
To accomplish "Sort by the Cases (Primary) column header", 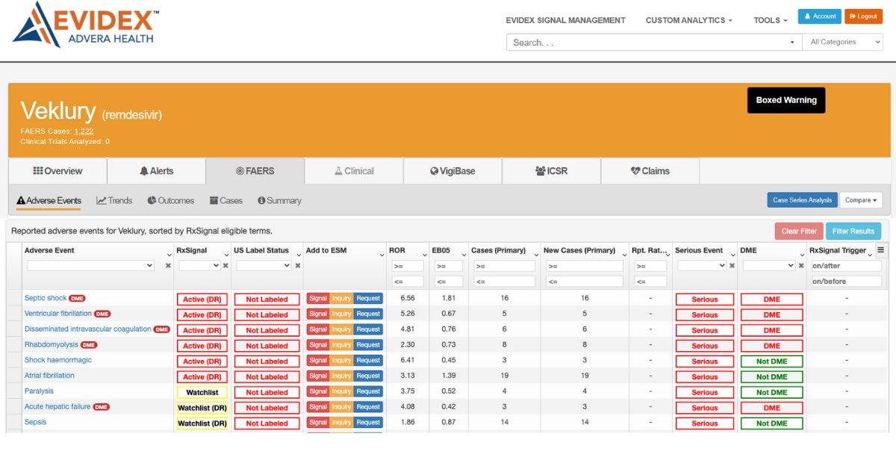I will tap(498, 250).
